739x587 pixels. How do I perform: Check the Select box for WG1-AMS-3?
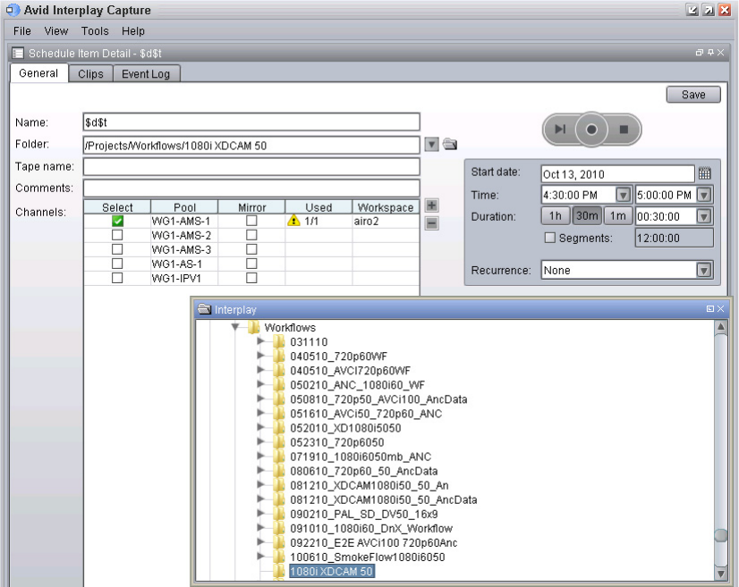tap(117, 249)
